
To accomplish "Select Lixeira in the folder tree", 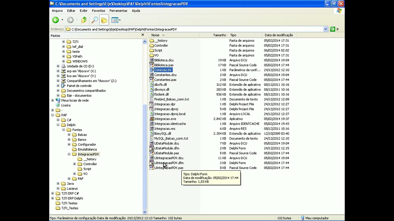I will pos(66,105).
